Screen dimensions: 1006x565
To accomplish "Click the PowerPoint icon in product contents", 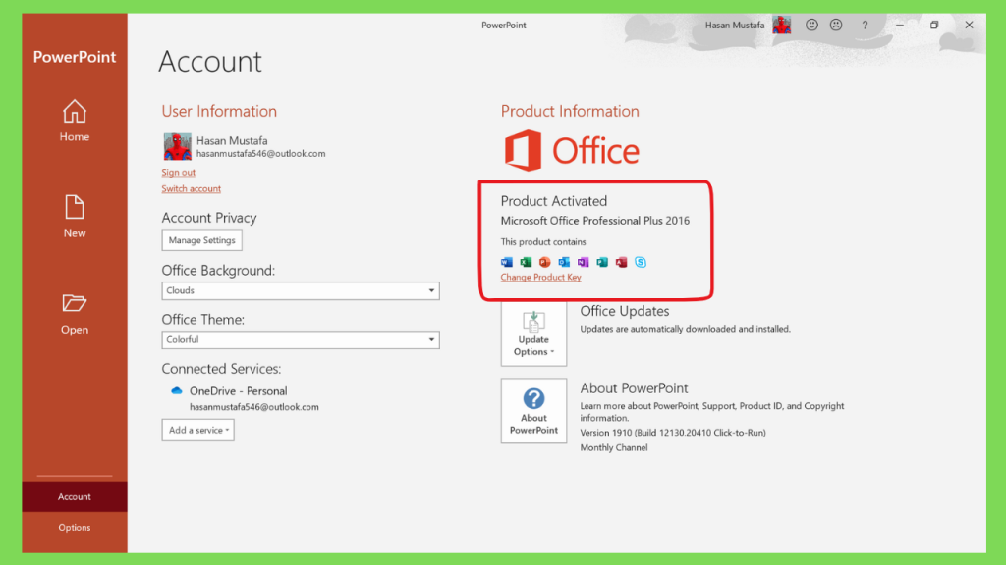I will click(544, 262).
